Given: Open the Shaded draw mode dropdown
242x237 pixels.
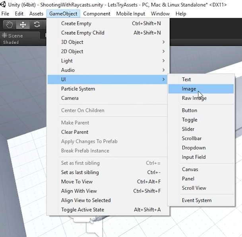Looking at the screenshot, I should [11, 42].
